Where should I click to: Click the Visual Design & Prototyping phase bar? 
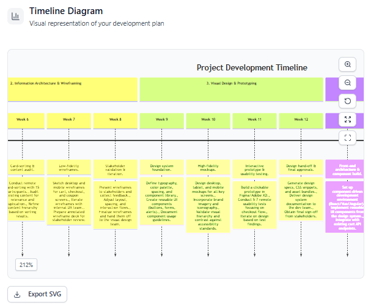click(x=231, y=89)
